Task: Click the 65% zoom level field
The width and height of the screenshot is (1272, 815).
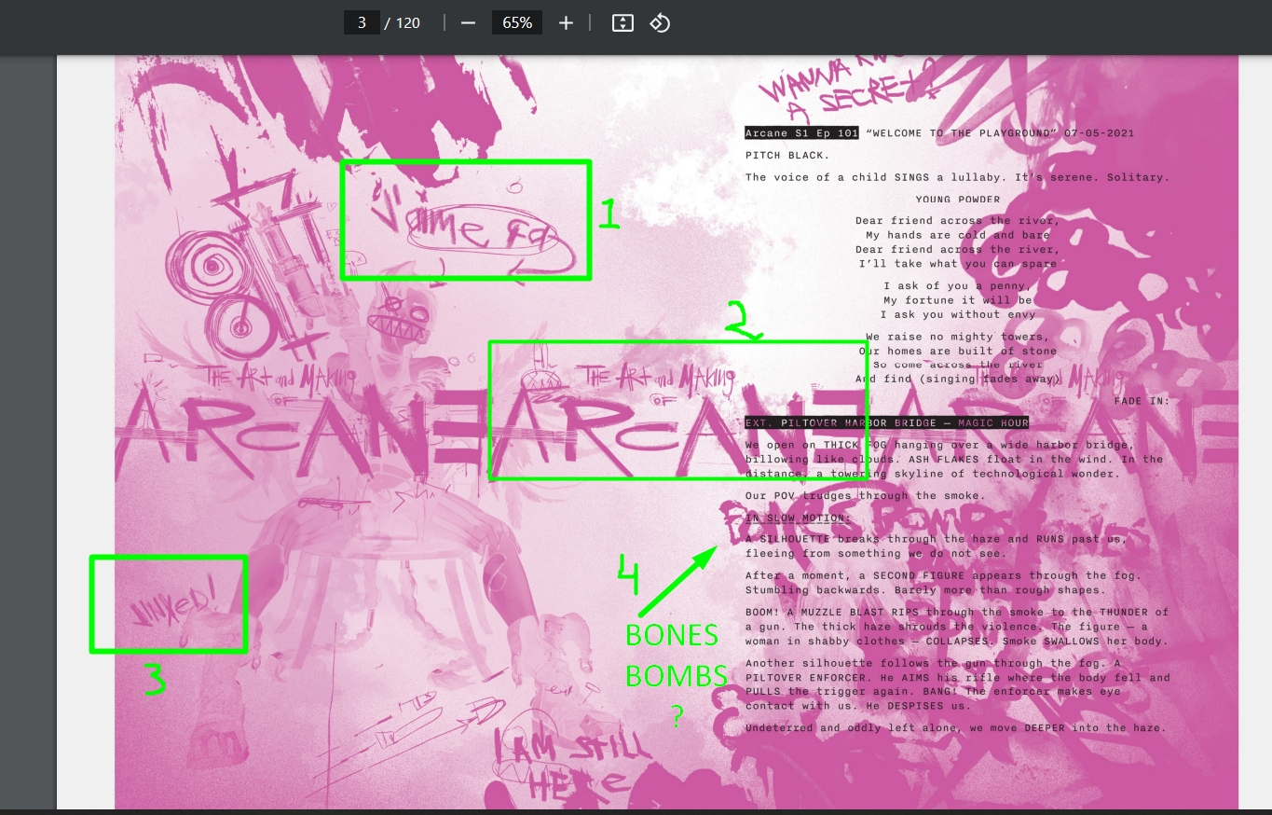Action: [x=517, y=22]
